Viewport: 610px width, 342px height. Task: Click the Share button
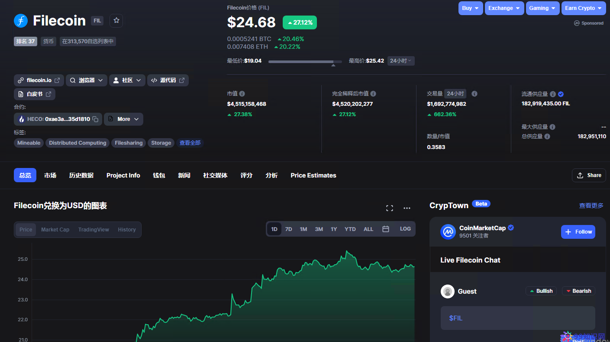(589, 175)
